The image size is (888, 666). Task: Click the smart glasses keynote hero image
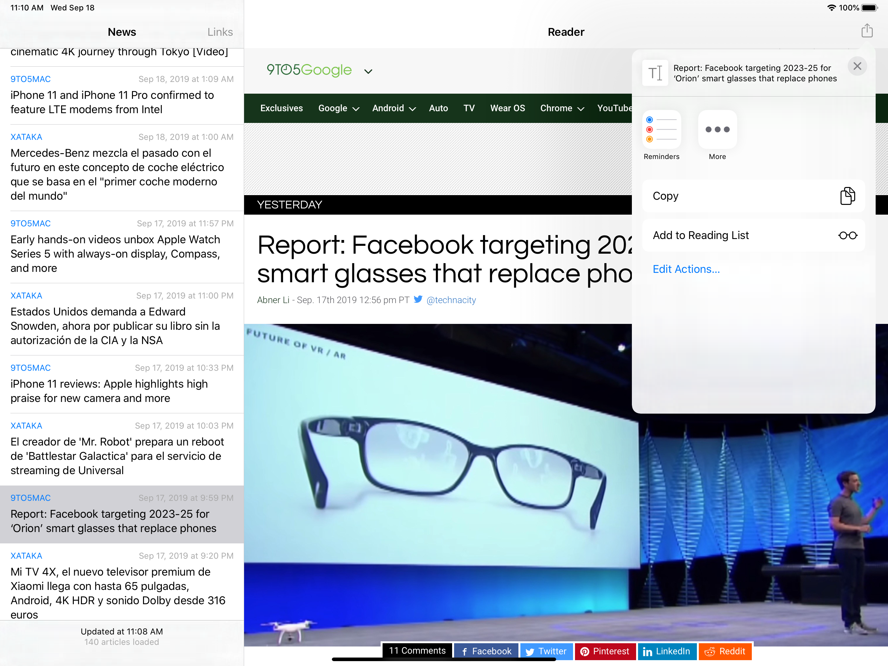point(566,485)
